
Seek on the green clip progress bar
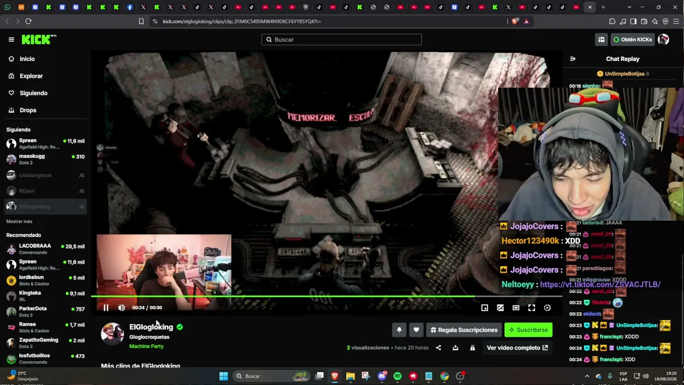point(326,296)
